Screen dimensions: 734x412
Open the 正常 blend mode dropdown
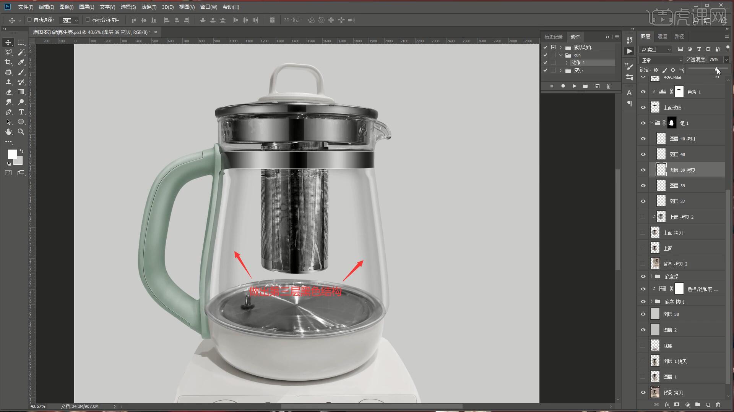click(661, 60)
